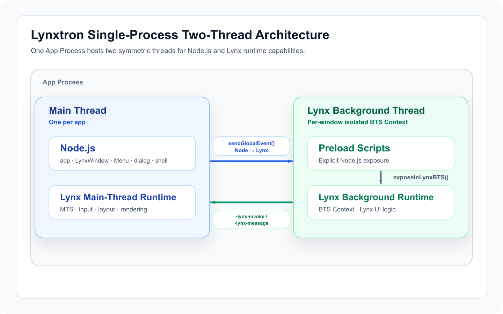The image size is (503, 314).
Task: Select the "Lynx Main-Thread Runtime" heading
Action: coord(118,197)
